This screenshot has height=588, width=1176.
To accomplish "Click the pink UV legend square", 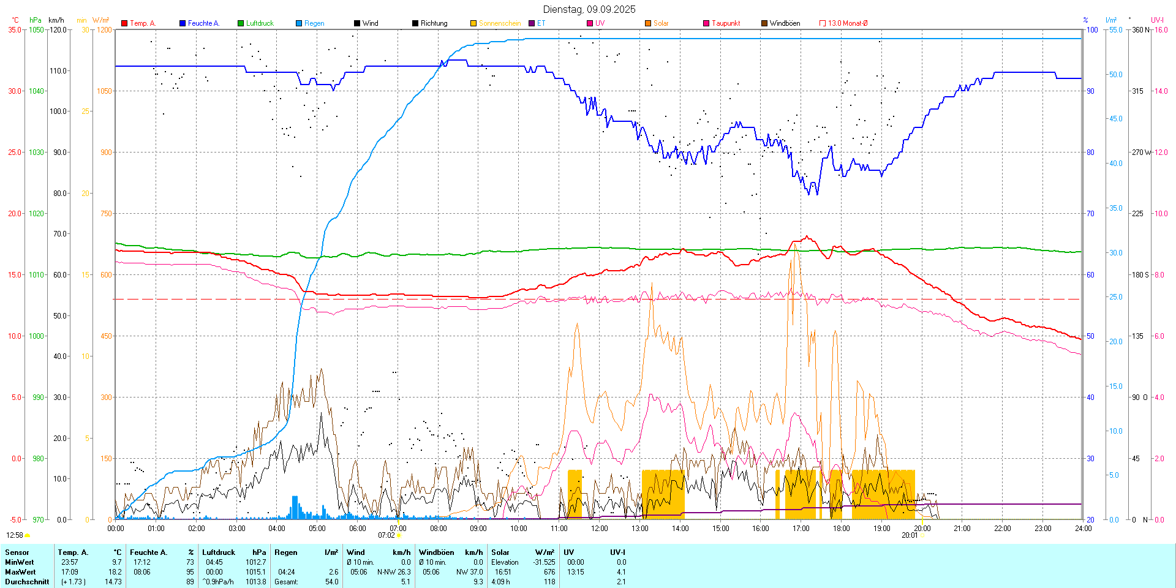I will tap(590, 23).
